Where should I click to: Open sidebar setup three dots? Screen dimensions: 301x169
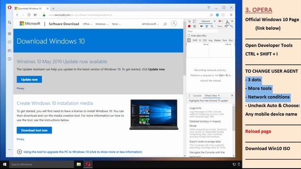coord(9,150)
